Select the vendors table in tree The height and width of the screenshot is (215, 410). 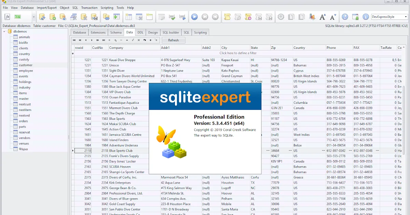click(x=25, y=138)
